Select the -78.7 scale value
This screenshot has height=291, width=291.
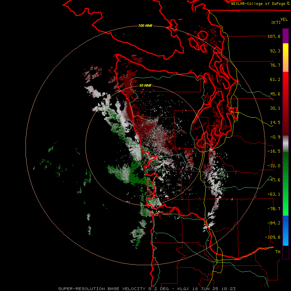pos(274,209)
